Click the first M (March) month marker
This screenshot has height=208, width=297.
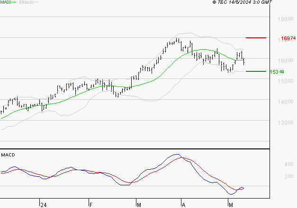[x=139, y=205]
